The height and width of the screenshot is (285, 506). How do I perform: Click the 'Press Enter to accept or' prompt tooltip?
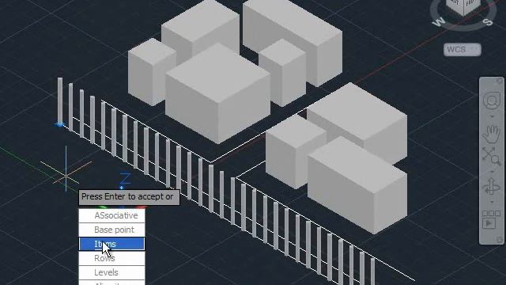point(129,197)
